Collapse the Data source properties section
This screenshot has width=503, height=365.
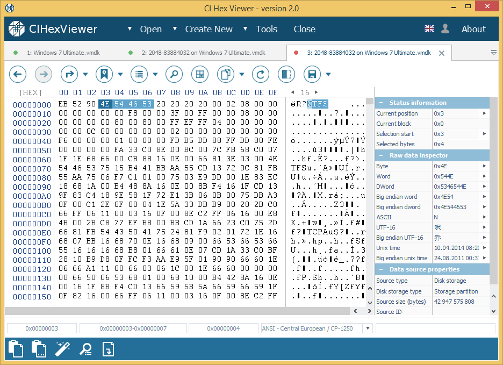coord(381,269)
